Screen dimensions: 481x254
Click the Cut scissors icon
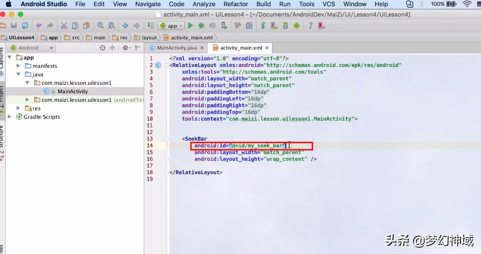pos(64,26)
